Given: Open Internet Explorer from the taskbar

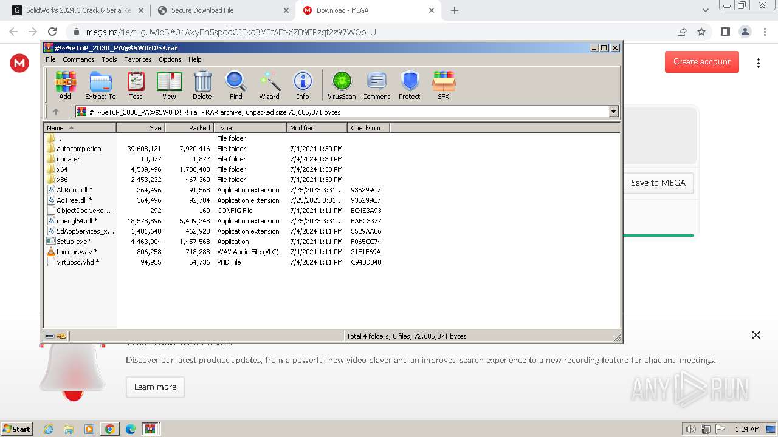Looking at the screenshot, I should 48,429.
